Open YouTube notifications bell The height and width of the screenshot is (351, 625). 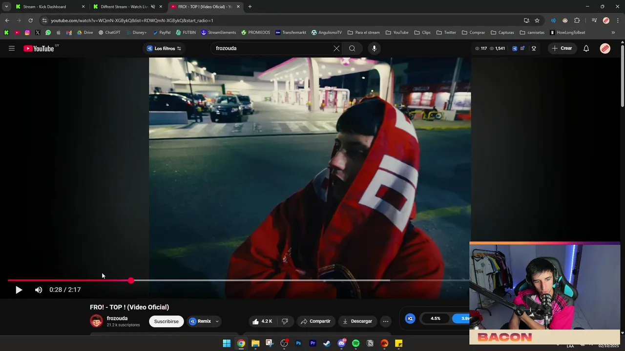click(586, 48)
